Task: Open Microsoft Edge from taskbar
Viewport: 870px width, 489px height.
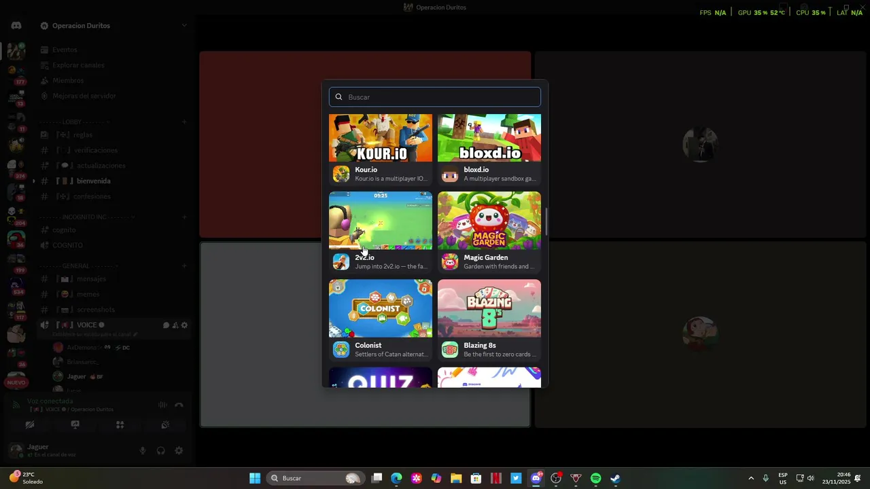Action: click(396, 478)
